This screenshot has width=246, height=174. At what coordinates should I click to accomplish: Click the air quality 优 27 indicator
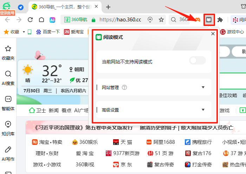pyautogui.click(x=79, y=80)
